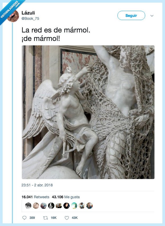This screenshot has width=165, height=226.
Task: Open second liker's avatar in row
Action: [36, 205]
